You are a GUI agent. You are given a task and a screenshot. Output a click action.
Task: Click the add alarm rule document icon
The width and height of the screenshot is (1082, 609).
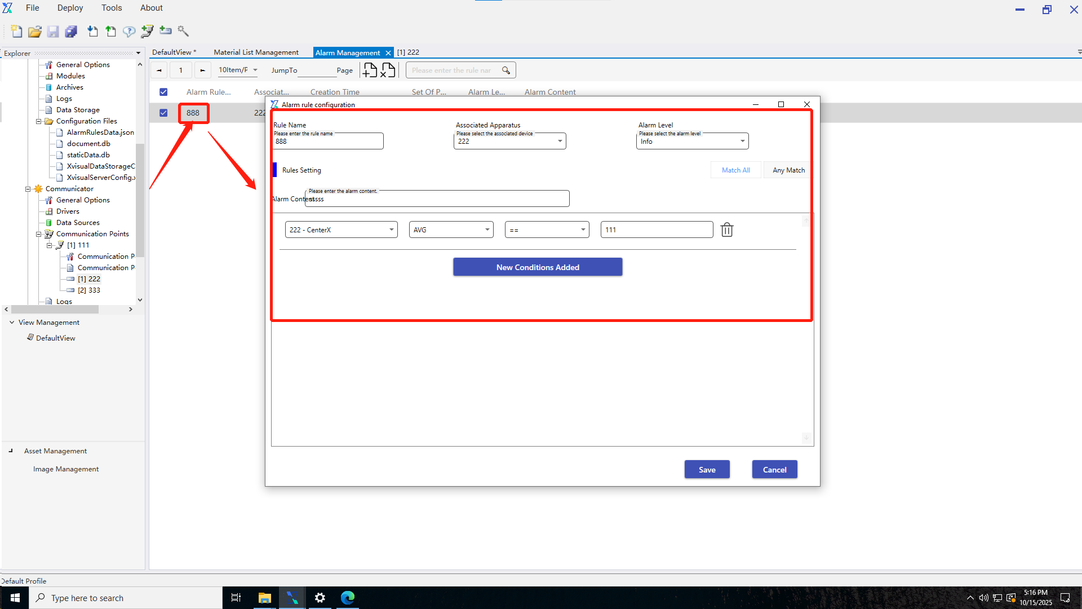click(x=370, y=70)
